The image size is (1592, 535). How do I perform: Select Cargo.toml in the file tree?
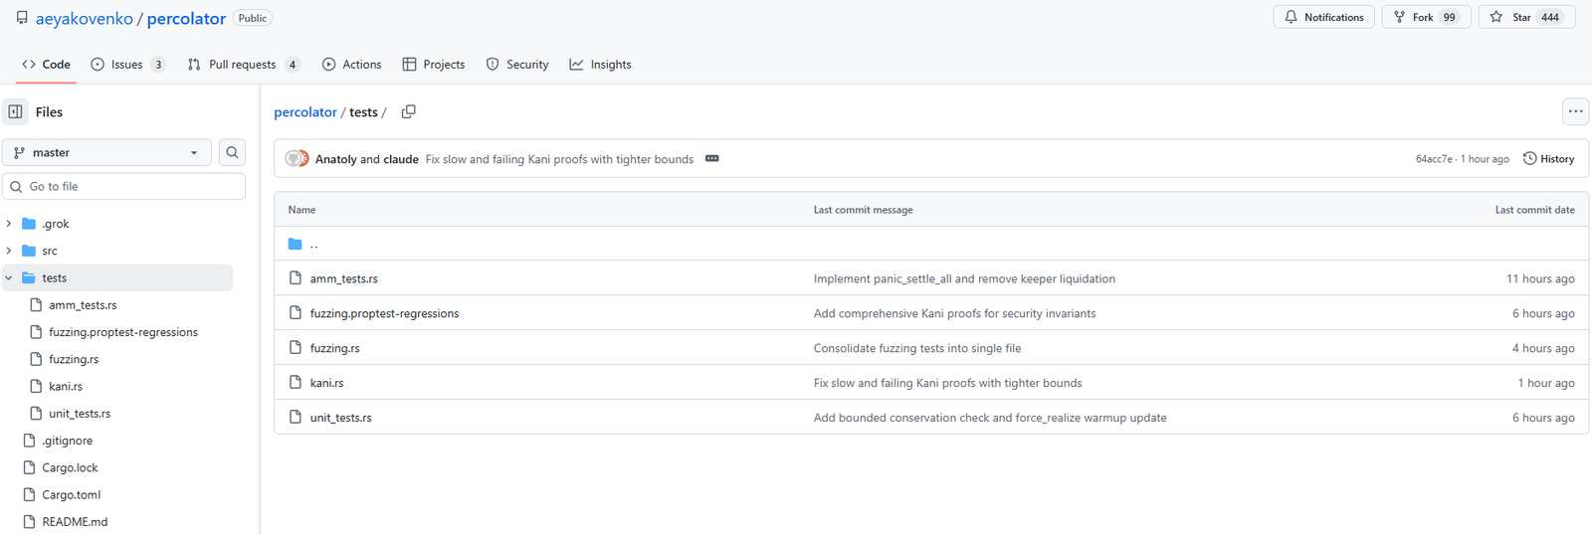point(71,495)
